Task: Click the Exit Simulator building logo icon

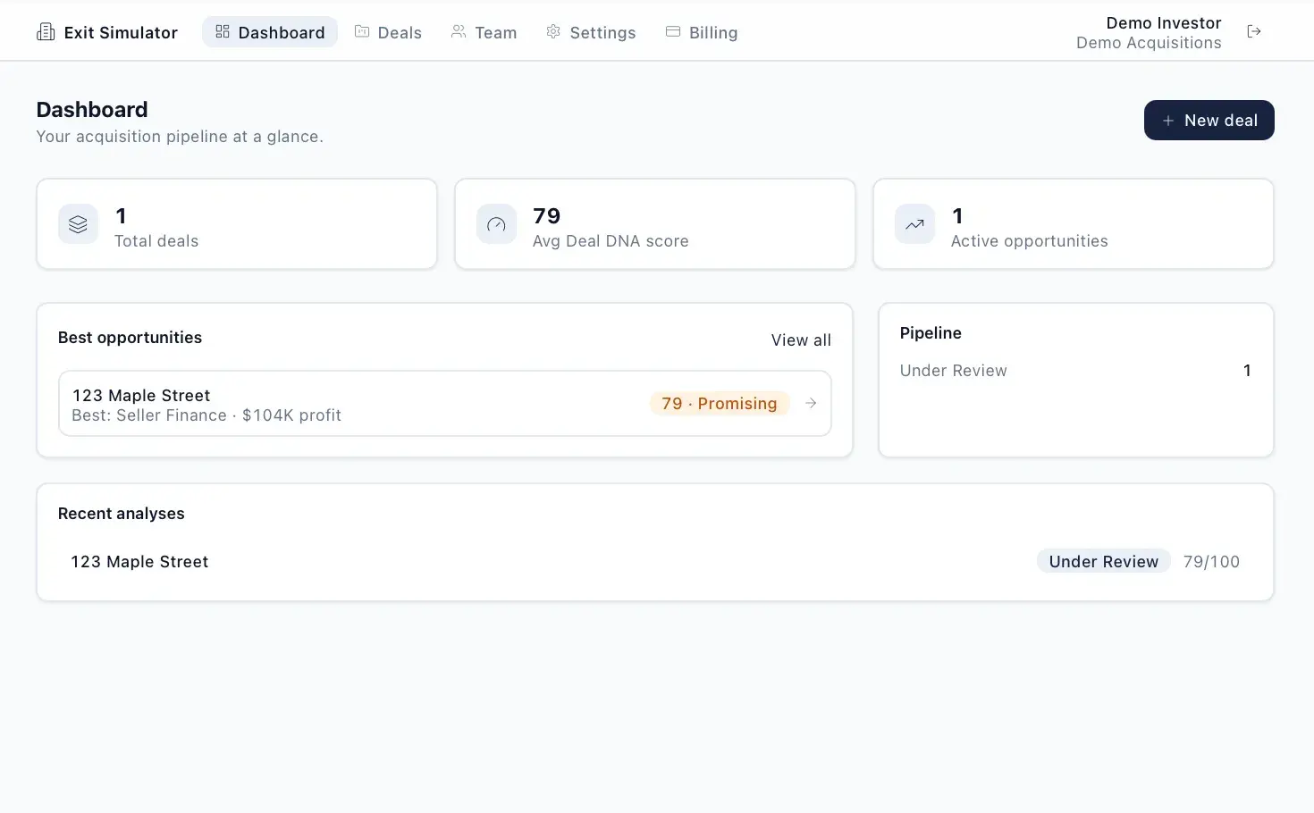Action: (x=46, y=32)
